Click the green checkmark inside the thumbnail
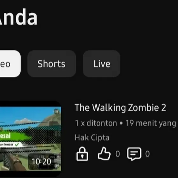 (17, 145)
